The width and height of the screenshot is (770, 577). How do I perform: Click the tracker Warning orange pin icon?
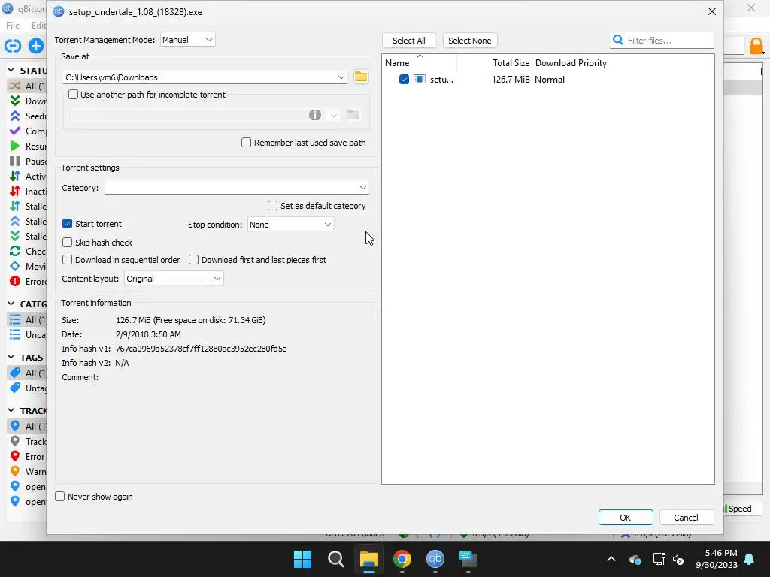[15, 471]
